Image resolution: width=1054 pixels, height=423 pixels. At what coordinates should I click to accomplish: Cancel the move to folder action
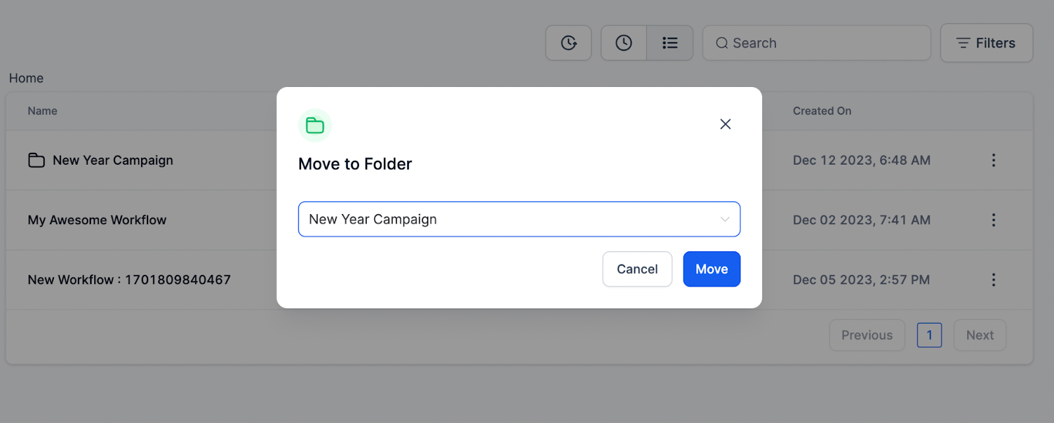point(637,269)
